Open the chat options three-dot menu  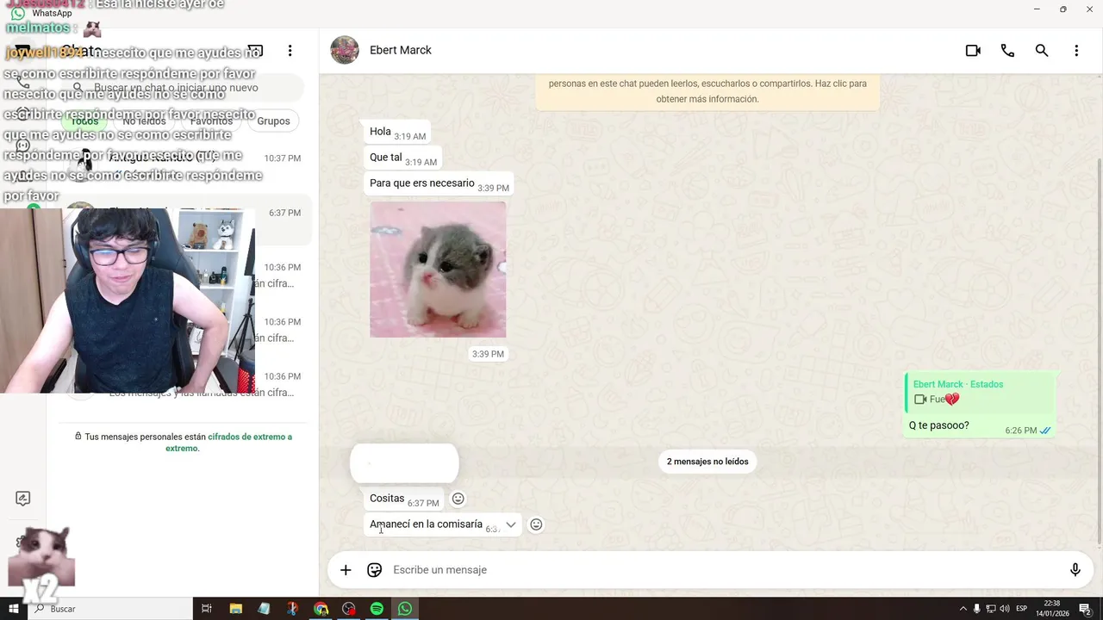pos(1076,51)
